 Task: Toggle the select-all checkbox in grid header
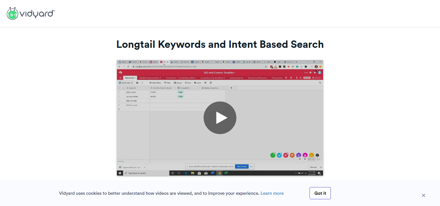119,88
